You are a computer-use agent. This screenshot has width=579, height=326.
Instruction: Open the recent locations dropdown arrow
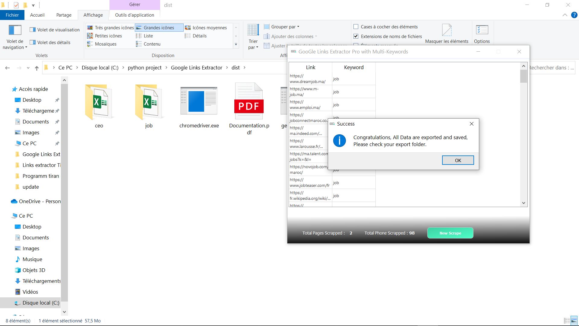pos(28,68)
